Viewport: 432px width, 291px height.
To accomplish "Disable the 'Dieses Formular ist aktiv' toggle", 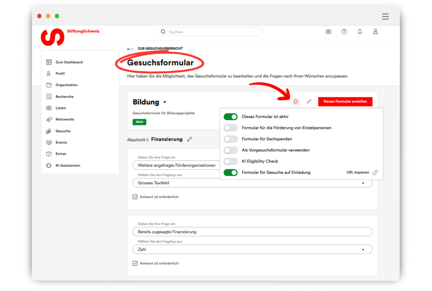I will (230, 117).
